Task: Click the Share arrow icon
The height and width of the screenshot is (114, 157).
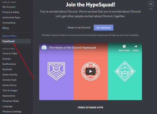Action: click(136, 46)
